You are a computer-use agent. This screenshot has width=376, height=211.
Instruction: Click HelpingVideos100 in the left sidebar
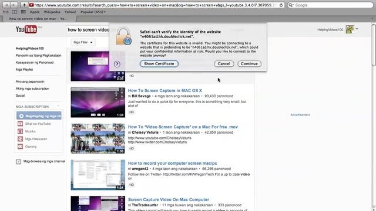pos(30,48)
